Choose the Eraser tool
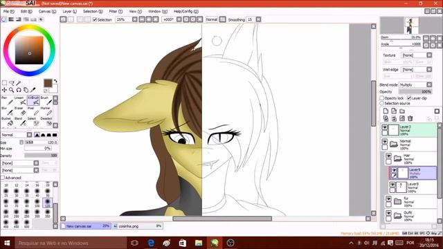 point(20,111)
